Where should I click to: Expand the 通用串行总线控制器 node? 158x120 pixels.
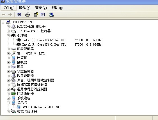pos(8,89)
